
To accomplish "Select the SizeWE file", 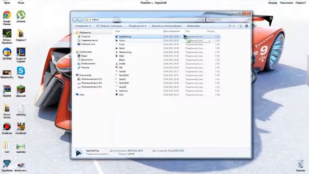I will [x=168, y=87].
